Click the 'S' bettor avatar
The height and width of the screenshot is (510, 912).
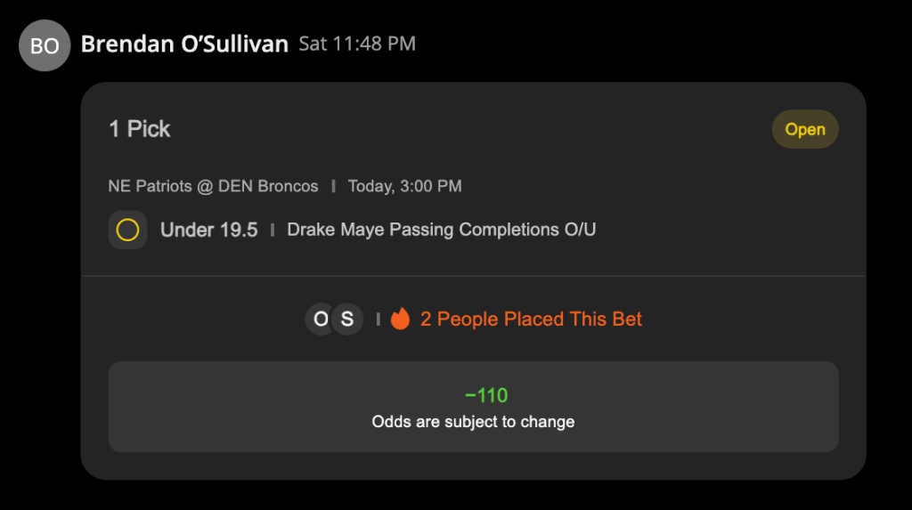click(x=347, y=319)
